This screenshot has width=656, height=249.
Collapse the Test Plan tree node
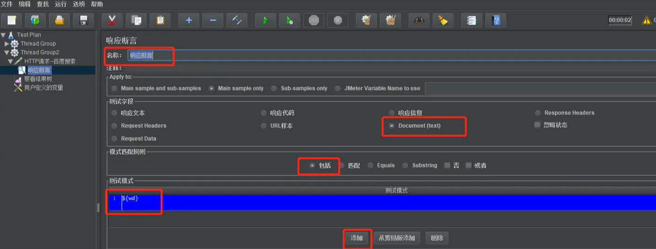coord(4,35)
